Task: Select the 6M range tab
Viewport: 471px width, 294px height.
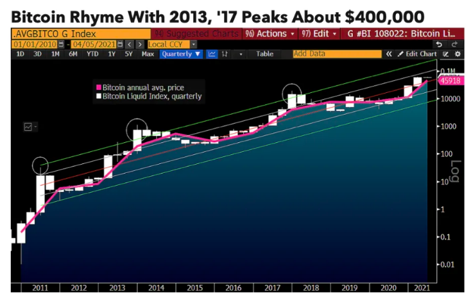Action: pyautogui.click(x=73, y=54)
